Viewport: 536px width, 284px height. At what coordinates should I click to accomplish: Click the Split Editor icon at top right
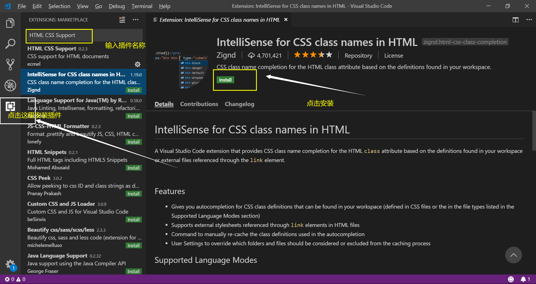click(x=515, y=20)
